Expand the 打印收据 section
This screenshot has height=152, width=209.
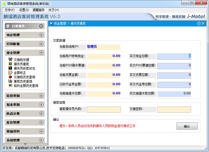(x=41, y=44)
